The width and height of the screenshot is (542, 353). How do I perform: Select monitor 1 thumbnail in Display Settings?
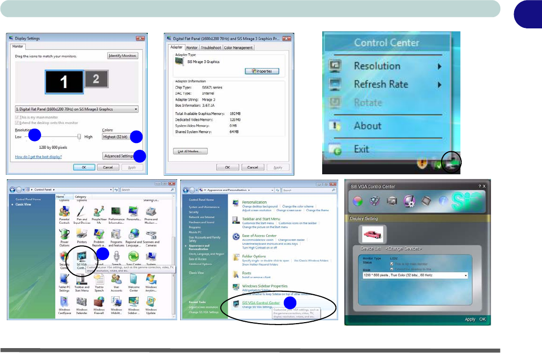(x=64, y=82)
